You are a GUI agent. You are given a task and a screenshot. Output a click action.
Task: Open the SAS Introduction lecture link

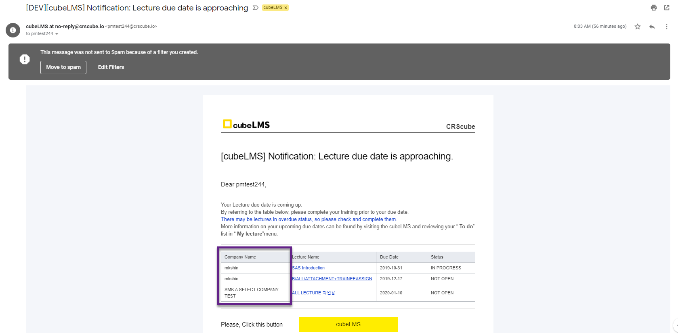point(308,268)
